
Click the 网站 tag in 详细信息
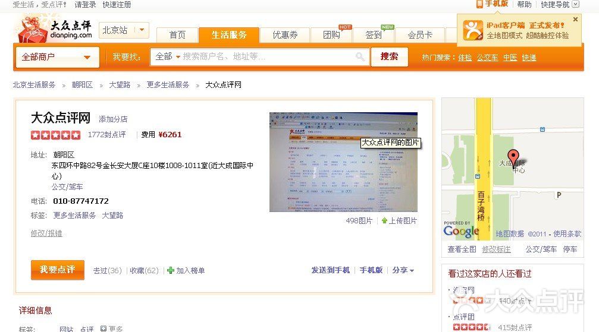pos(66,329)
